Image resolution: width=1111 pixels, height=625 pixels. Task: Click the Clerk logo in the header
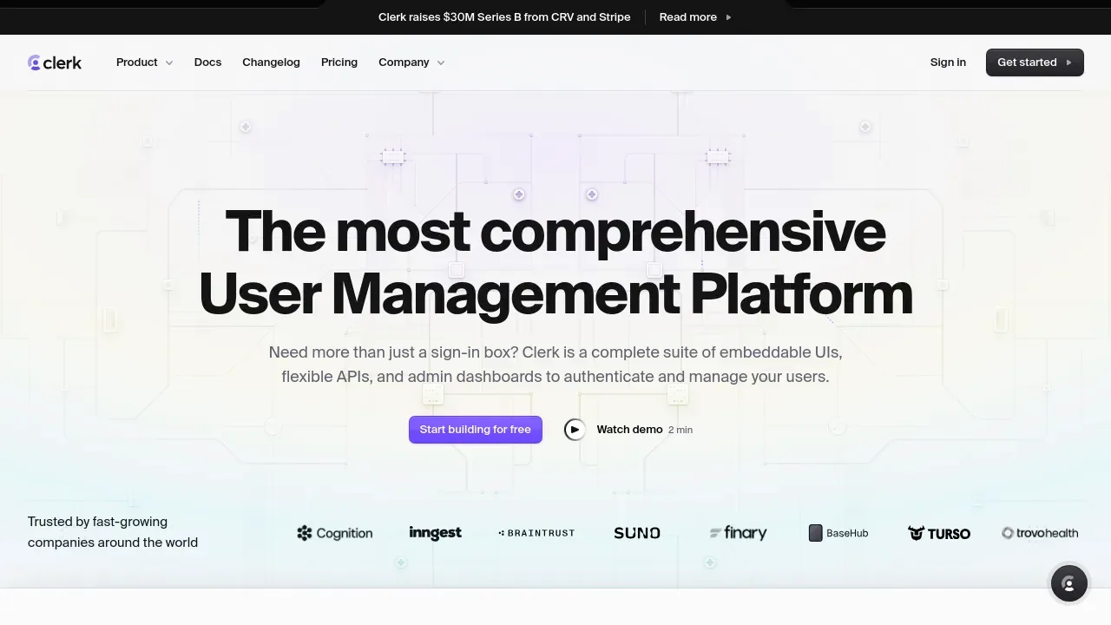[x=55, y=62]
